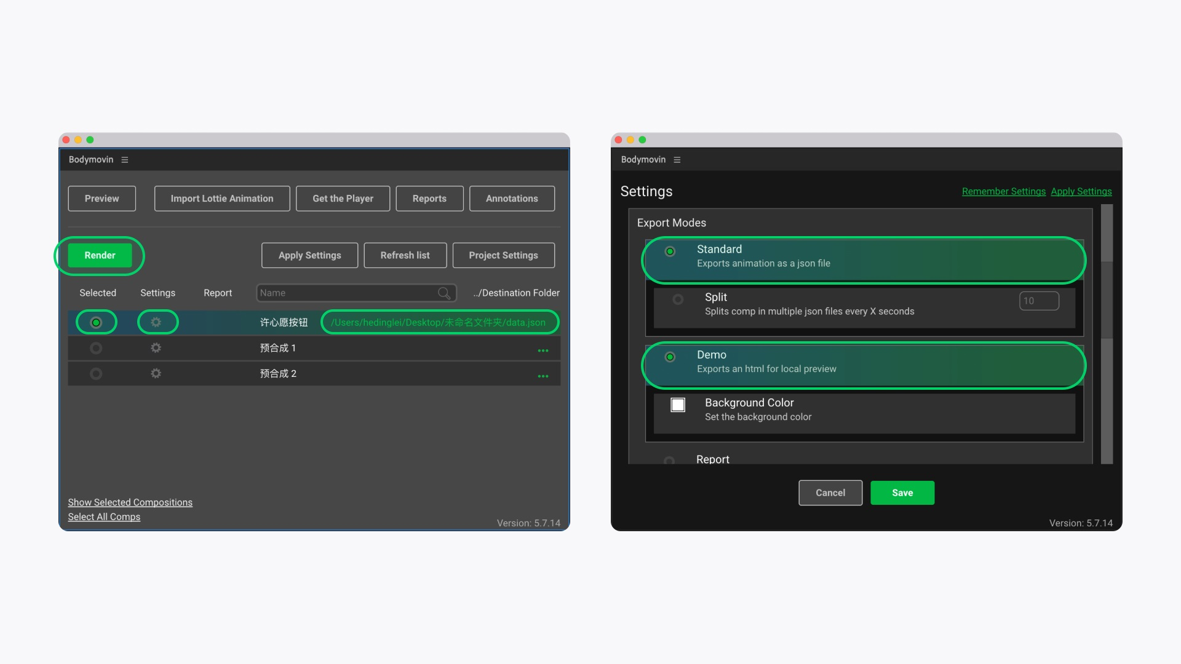Click Select All Comps link
Image resolution: width=1181 pixels, height=664 pixels.
(104, 517)
